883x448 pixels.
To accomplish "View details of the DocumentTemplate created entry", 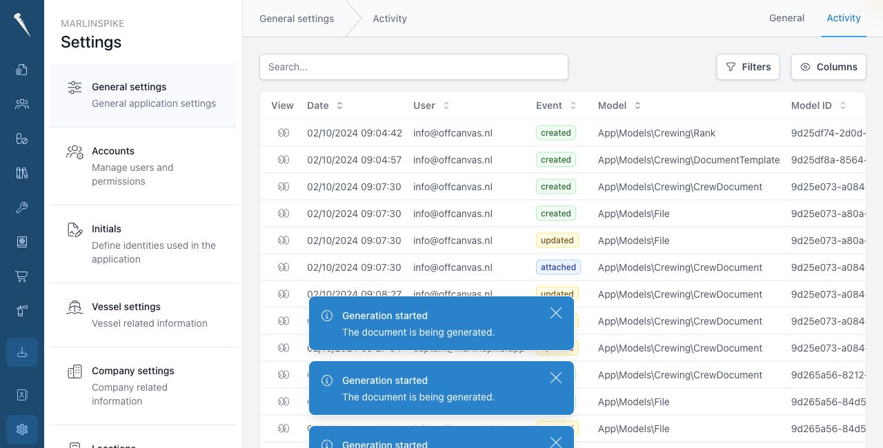I will pyautogui.click(x=284, y=160).
